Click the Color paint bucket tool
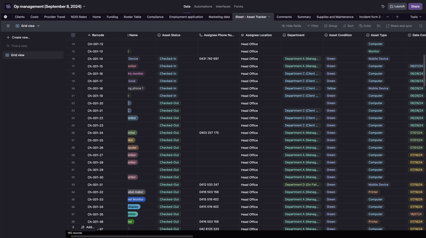This screenshot has height=238, width=426. click(x=365, y=26)
